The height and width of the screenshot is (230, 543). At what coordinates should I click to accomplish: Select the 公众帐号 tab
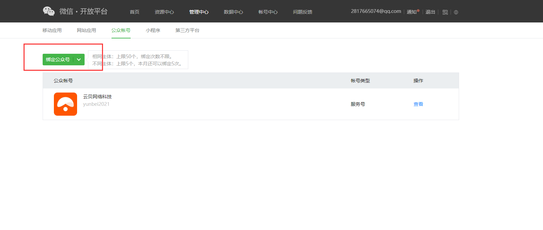(121, 30)
